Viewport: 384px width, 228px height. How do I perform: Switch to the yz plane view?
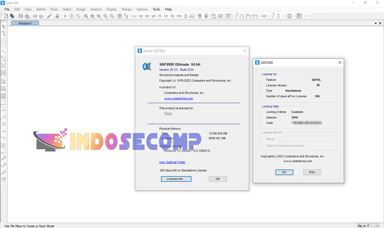point(153,16)
